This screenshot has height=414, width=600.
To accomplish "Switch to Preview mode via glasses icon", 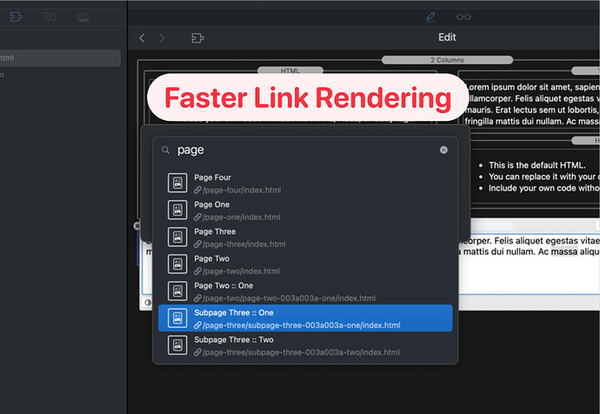I will (x=463, y=17).
